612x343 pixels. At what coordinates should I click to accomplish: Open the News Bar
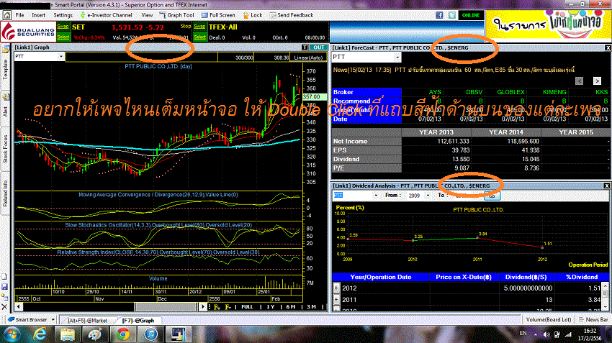pos(594,319)
